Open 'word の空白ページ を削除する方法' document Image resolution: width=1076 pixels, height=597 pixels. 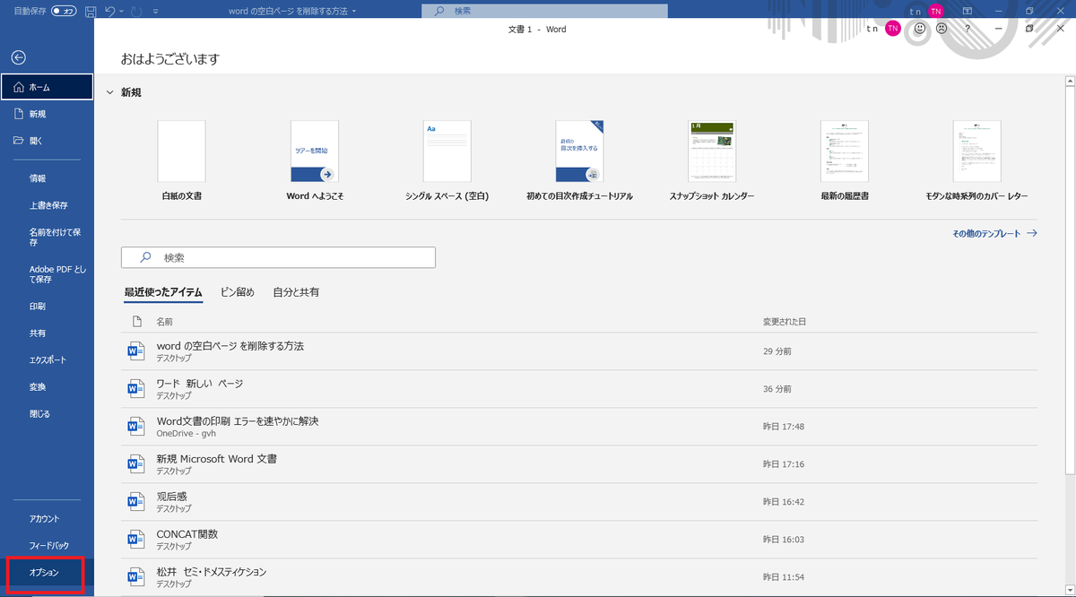pyautogui.click(x=579, y=351)
